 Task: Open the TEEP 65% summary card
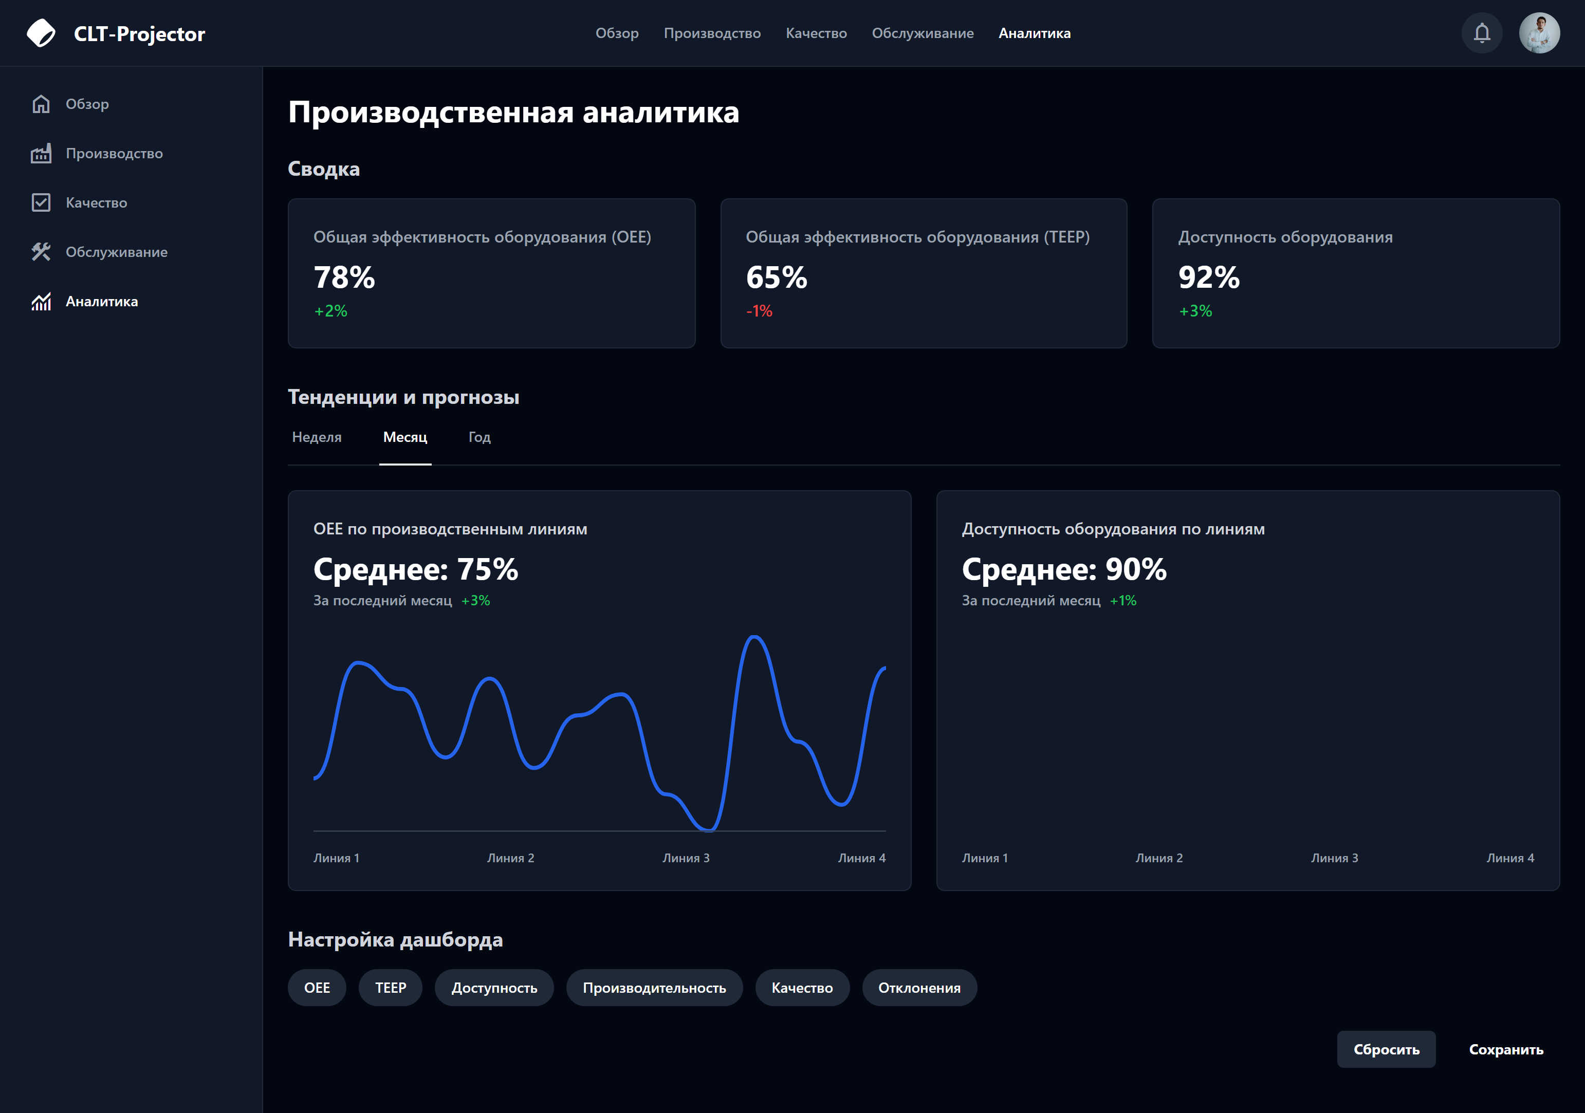(923, 273)
